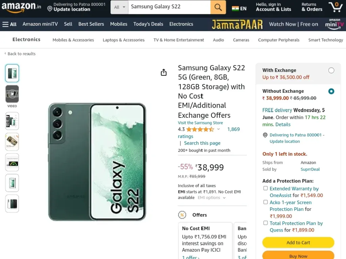Play the product VIDEO thumbnail
Viewport: 346px width, 259px height.
(x=12, y=94)
